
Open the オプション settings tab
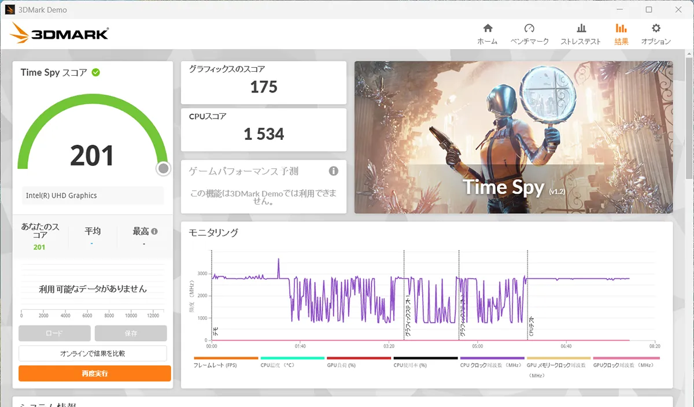coord(656,34)
